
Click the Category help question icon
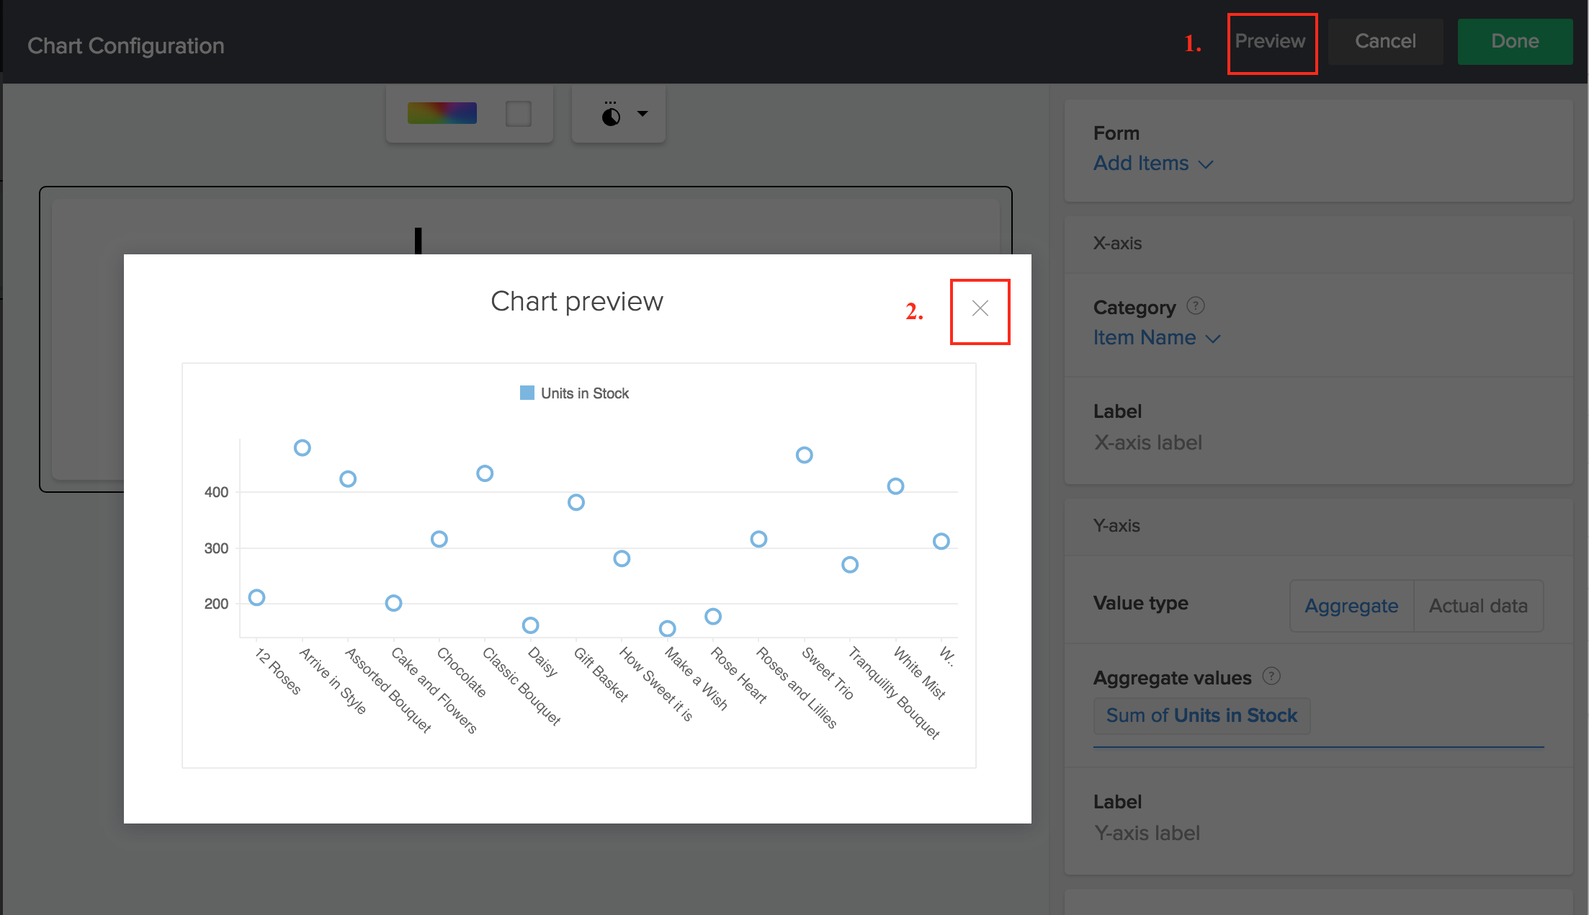click(1196, 306)
